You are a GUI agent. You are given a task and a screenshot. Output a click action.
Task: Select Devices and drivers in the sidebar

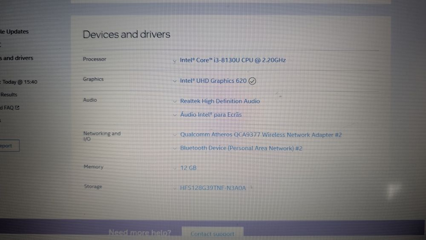pyautogui.click(x=17, y=58)
